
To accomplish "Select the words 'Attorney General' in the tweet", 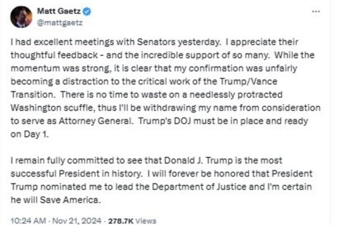I will tap(95, 121).
